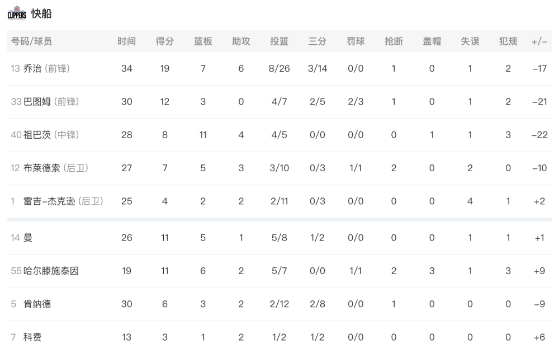
Task: Click the 篮板 column header
Action: pos(203,41)
